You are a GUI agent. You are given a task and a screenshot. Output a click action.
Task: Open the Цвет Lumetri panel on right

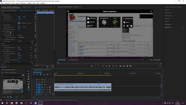click(168, 13)
